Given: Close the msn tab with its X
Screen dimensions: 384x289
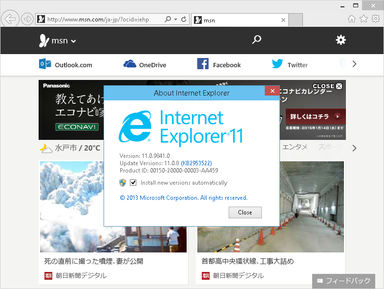Looking at the screenshot, I should click(x=283, y=20).
